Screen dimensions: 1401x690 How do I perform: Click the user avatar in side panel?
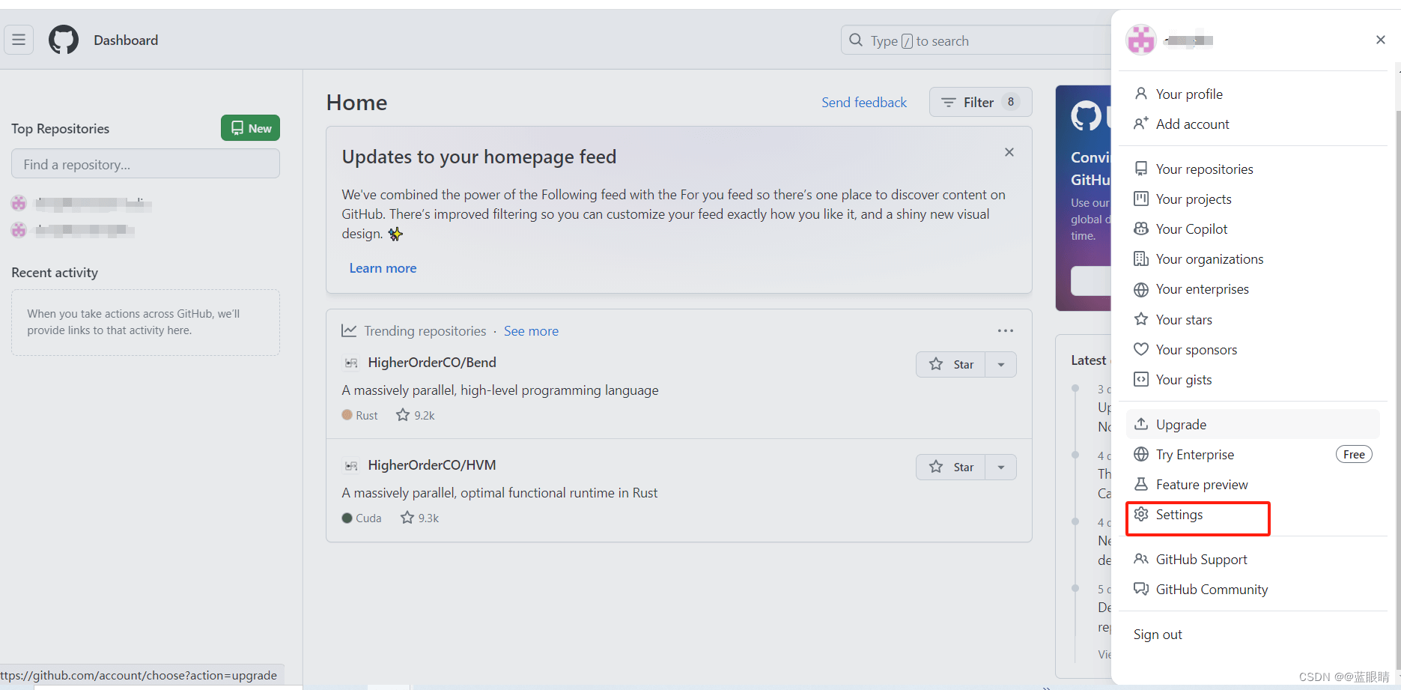(1141, 40)
